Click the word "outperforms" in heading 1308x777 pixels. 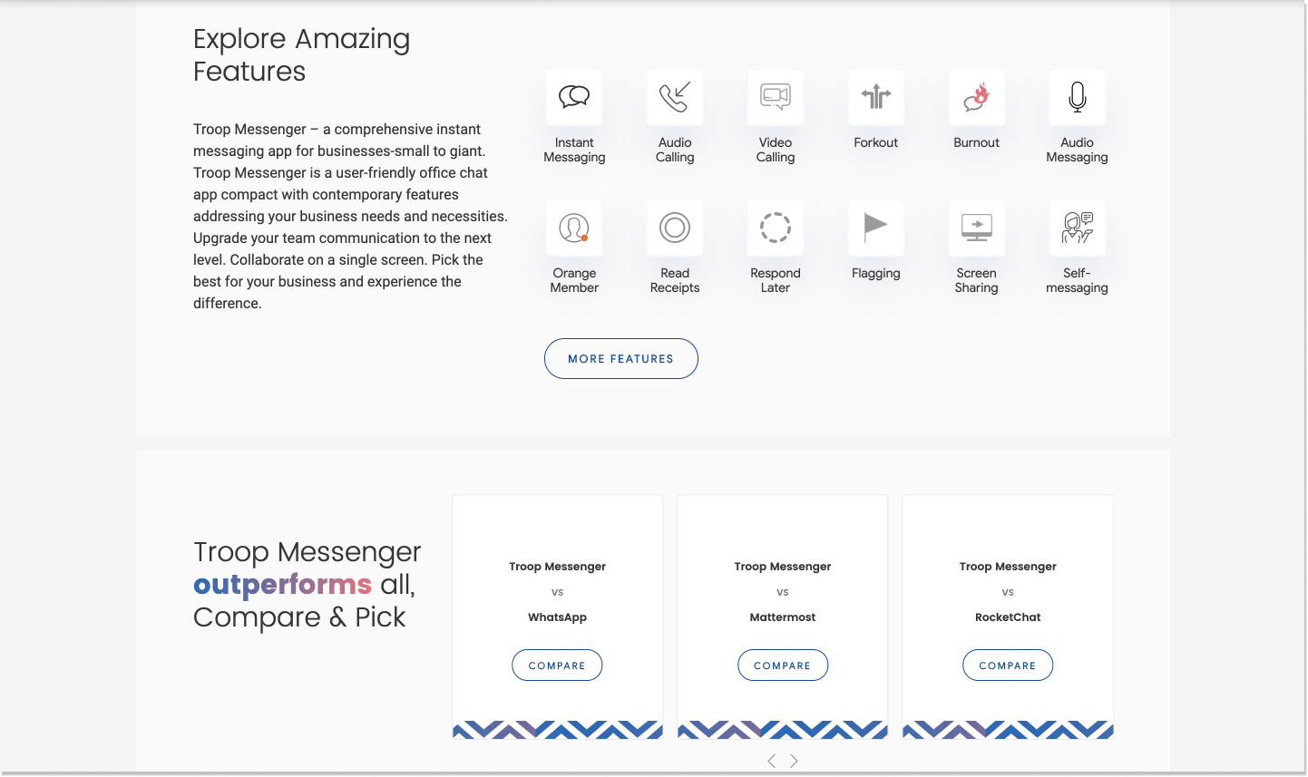282,584
